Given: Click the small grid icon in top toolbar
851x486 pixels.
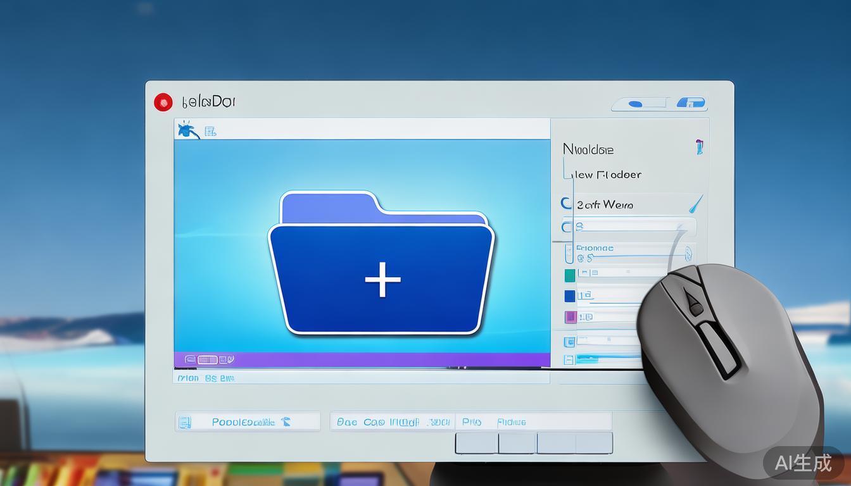Looking at the screenshot, I should click(x=210, y=132).
